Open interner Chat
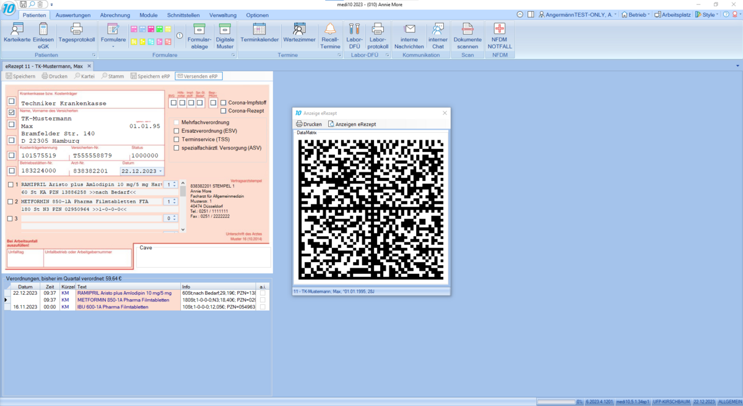Image resolution: width=743 pixels, height=406 pixels. pos(438,36)
